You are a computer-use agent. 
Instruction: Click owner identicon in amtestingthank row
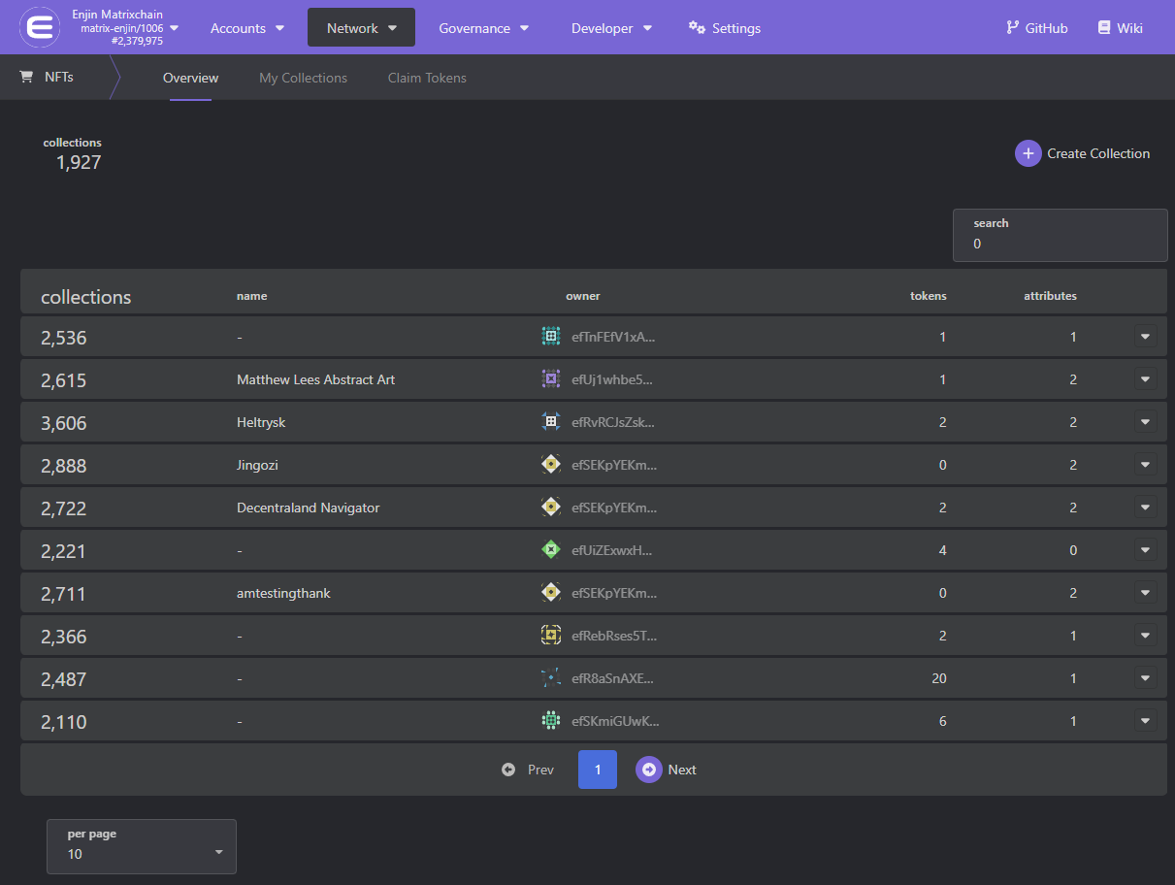click(551, 593)
